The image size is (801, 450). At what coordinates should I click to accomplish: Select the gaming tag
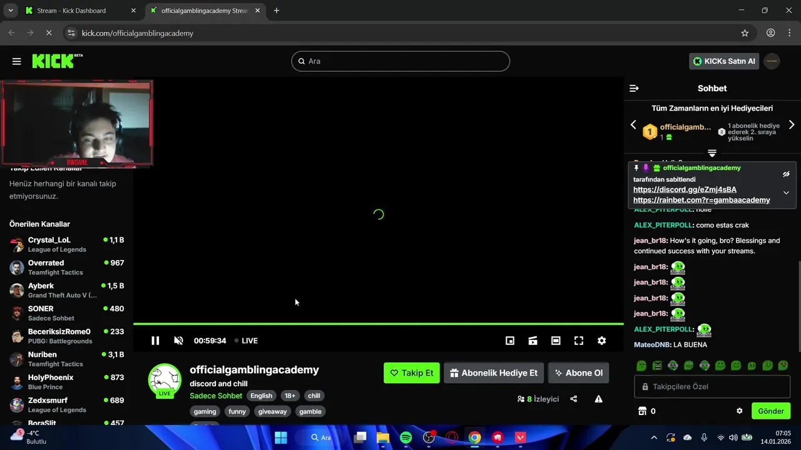pos(205,411)
